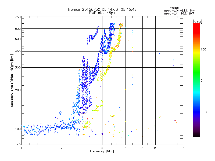Screen dimensions: 215x161
Task: Click the y-axis tick label '300'
Action: coord(18,68)
